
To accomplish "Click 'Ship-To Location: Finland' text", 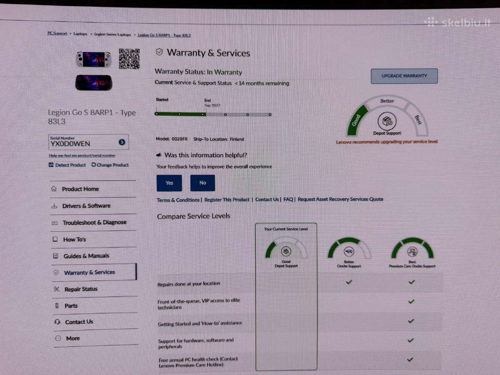I will [x=219, y=139].
